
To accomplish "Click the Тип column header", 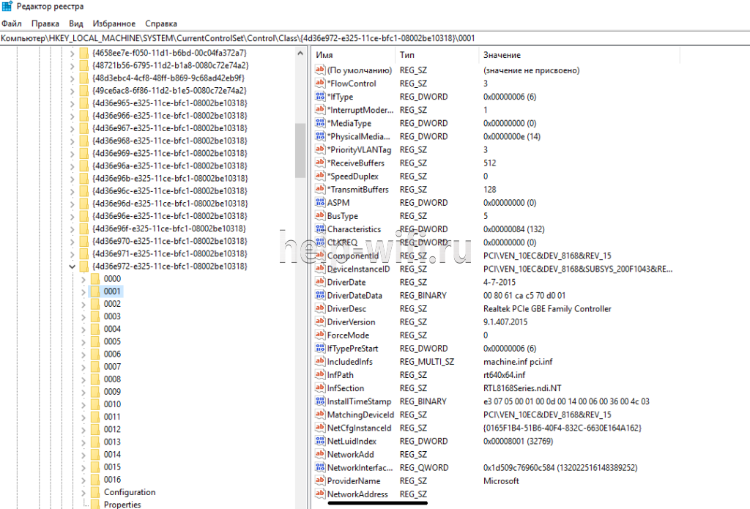I will (x=406, y=55).
